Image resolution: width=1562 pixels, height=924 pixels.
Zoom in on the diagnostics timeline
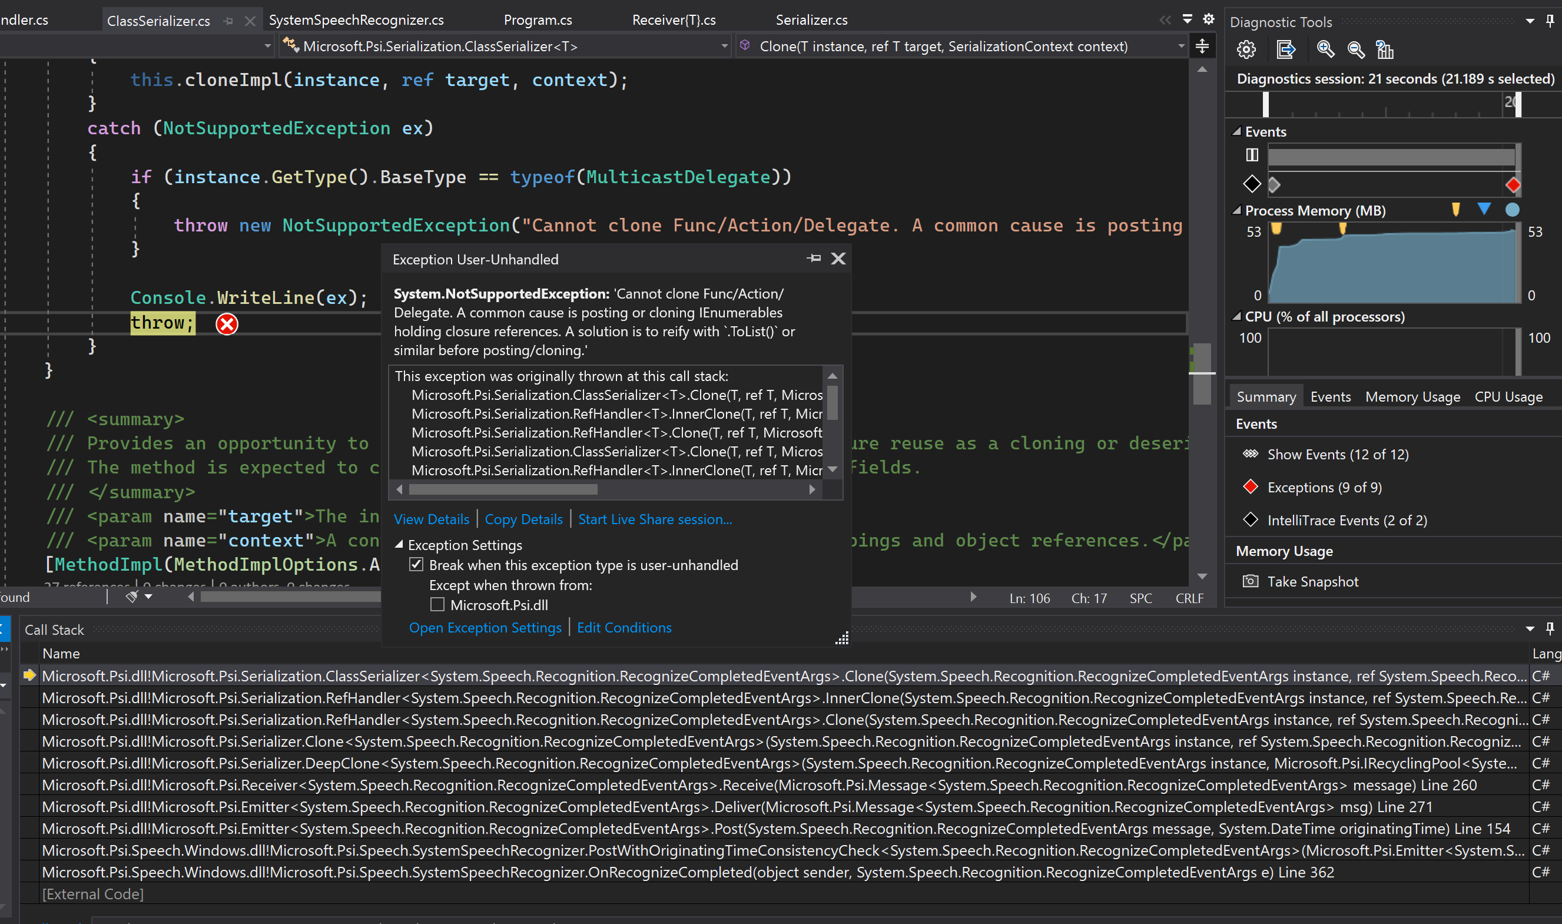click(x=1325, y=49)
